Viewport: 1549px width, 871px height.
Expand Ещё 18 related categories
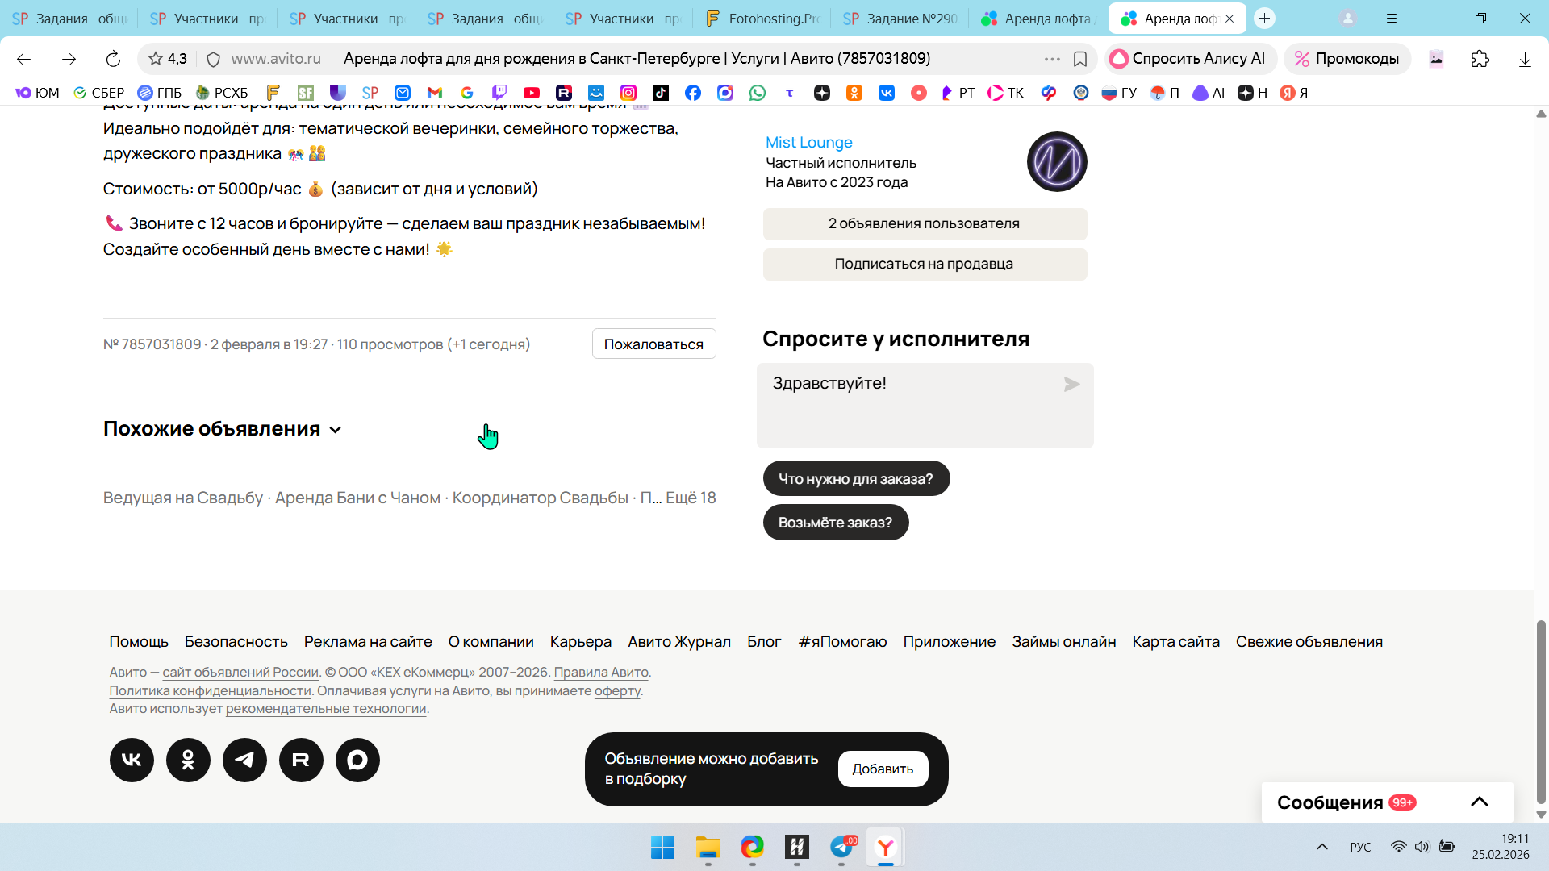pos(691,498)
